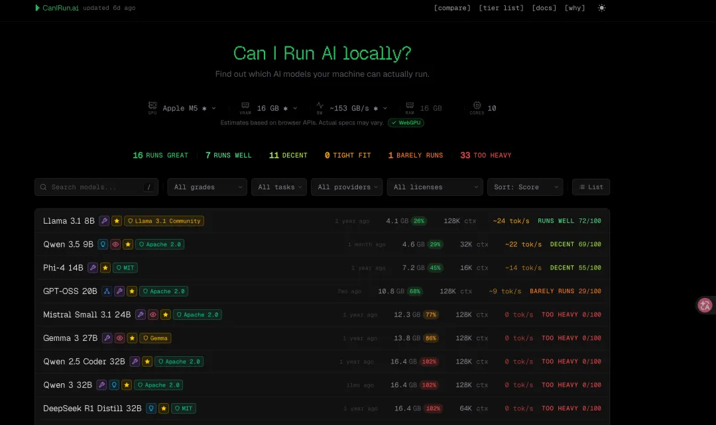Viewport: 716px width, 425px height.
Task: Click the Llama 3.1 8B star icon
Action: pos(117,220)
